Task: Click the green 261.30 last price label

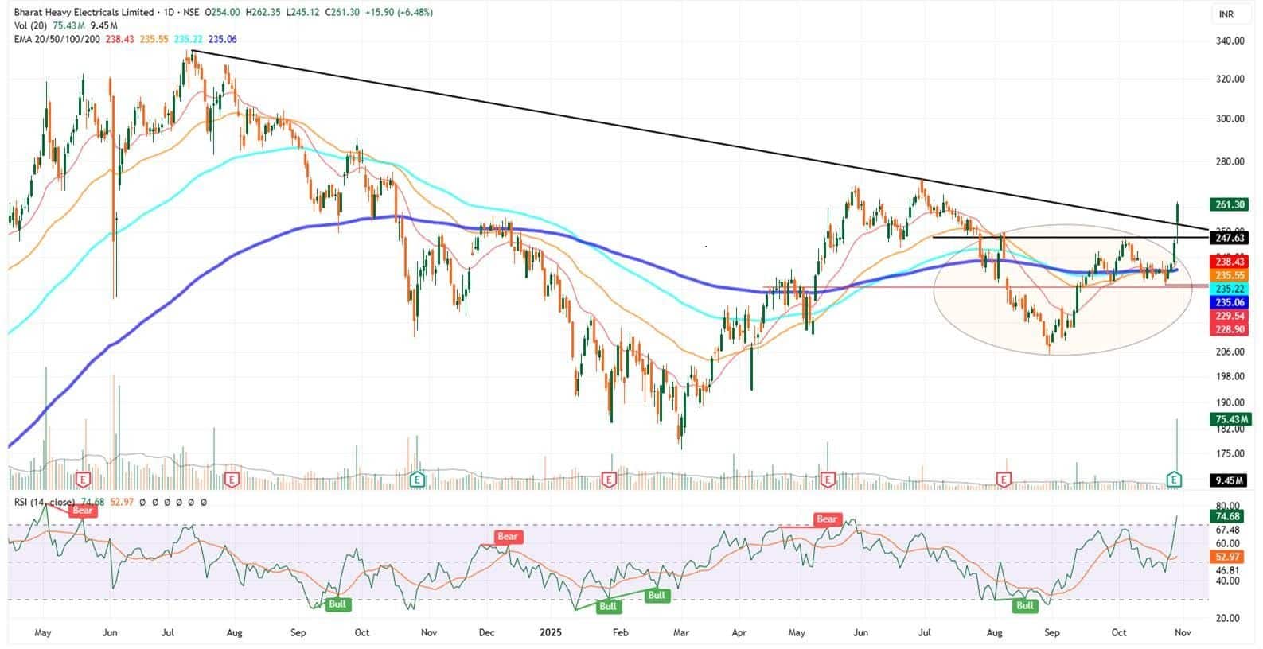Action: (1230, 204)
